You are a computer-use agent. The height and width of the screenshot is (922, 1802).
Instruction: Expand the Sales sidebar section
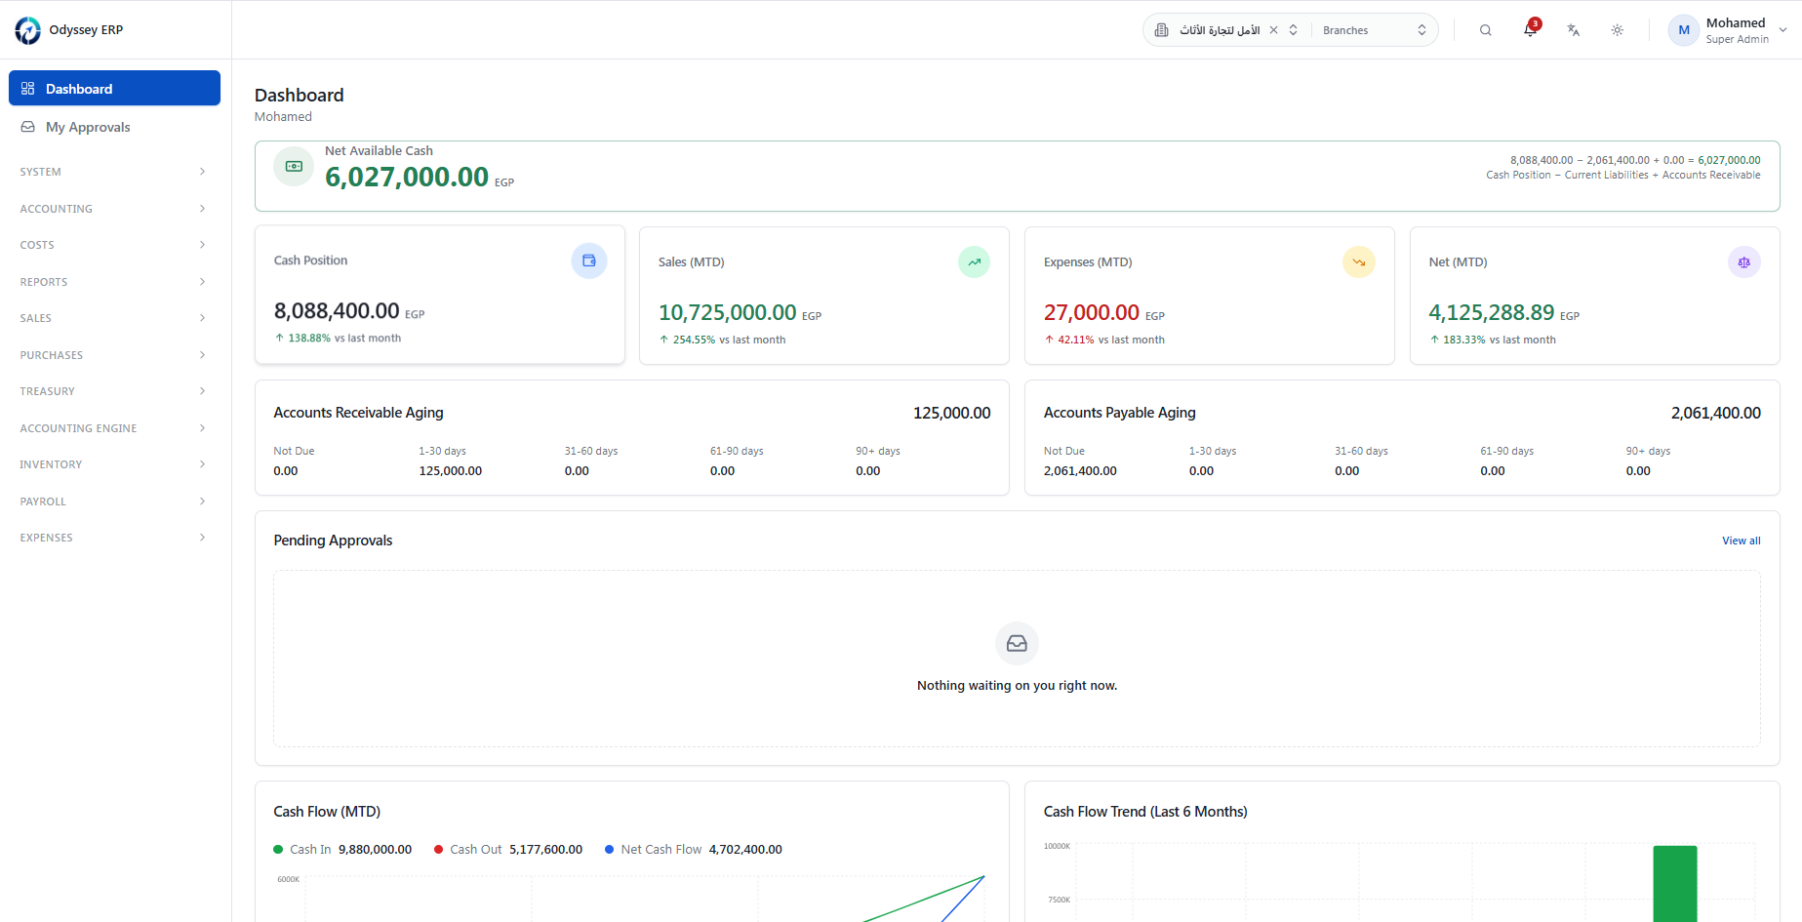pyautogui.click(x=114, y=318)
